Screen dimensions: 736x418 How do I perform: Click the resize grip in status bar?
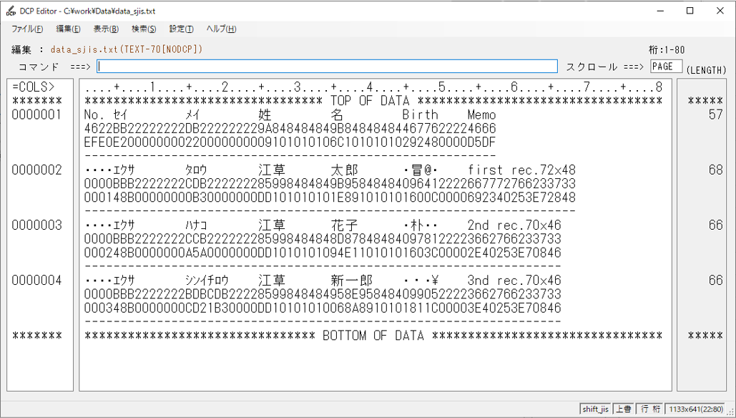(731, 411)
